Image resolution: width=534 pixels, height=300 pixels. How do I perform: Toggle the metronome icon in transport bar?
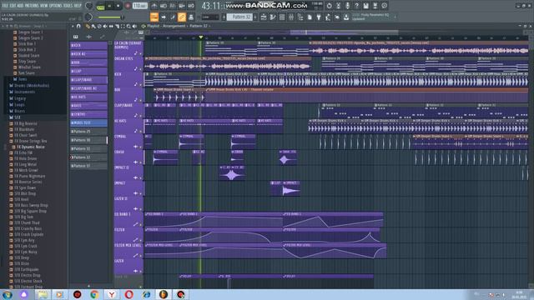154,6
